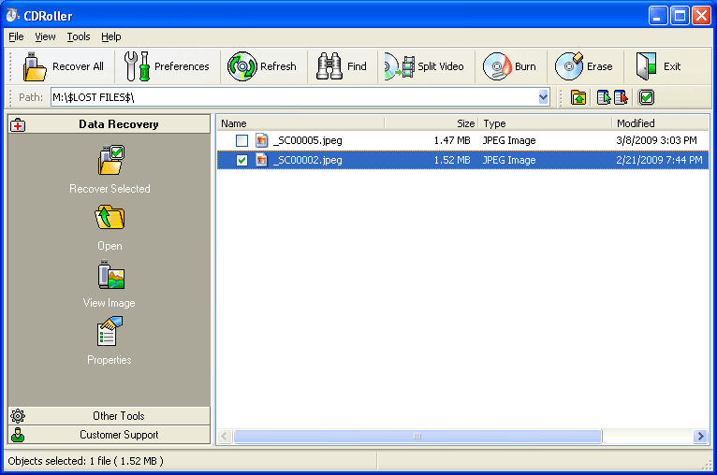The width and height of the screenshot is (717, 475).
Task: Click the _SC00005.jpeg file icon
Action: pyautogui.click(x=261, y=140)
